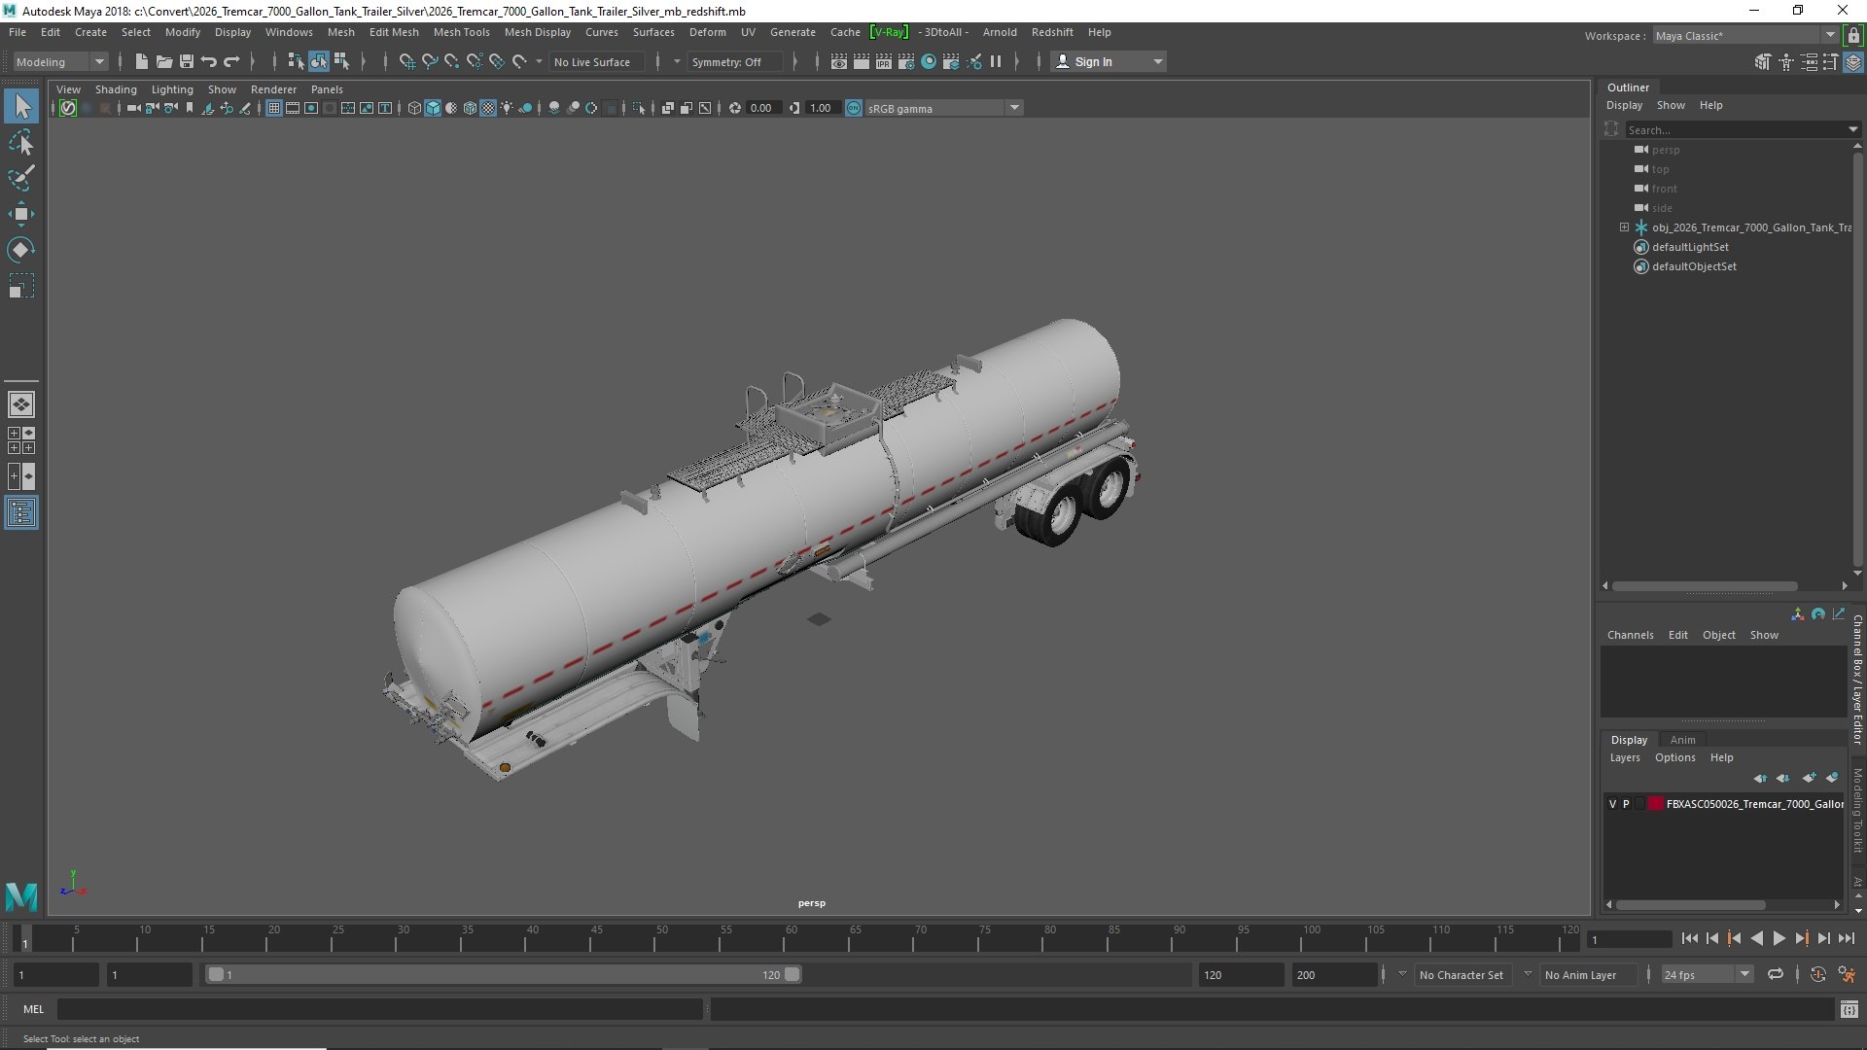Screen dimensions: 1867x1050
Task: Expand obj_2026_Tremcar tank node in Outliner
Action: [1624, 227]
